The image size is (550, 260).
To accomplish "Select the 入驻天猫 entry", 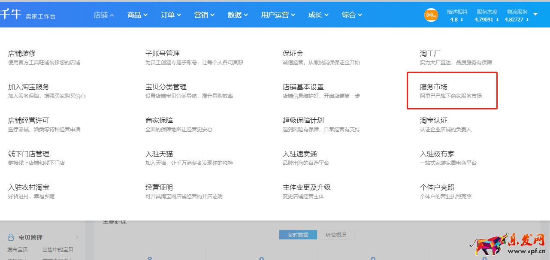I will (159, 154).
